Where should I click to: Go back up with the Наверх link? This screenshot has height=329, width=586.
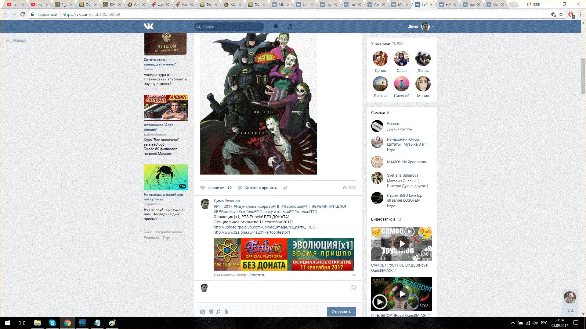click(x=16, y=41)
